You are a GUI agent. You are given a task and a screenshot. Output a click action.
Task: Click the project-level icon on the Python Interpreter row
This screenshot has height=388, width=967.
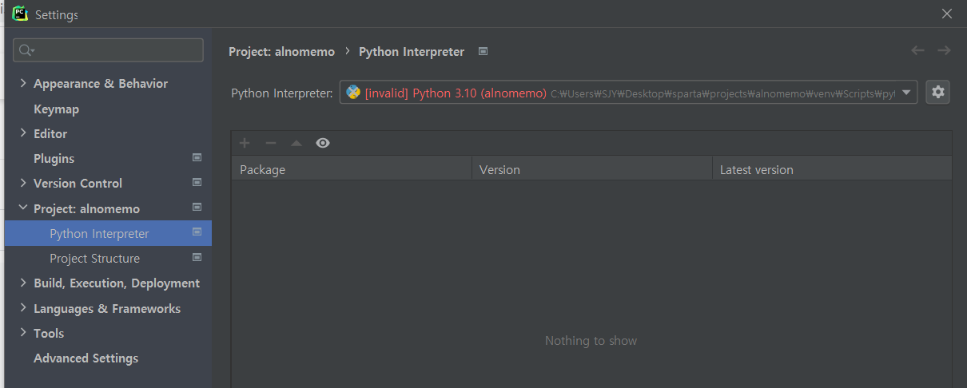[x=197, y=232]
